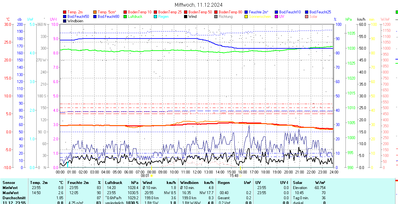Select the Solar legend swatch
Viewport: 398px width, 204px height.
tap(307, 17)
